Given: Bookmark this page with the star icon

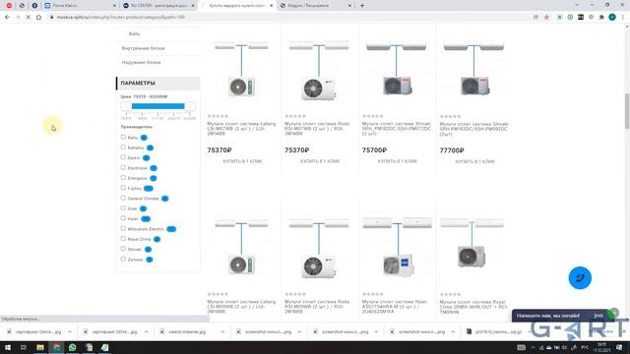Looking at the screenshot, I should 546,18.
